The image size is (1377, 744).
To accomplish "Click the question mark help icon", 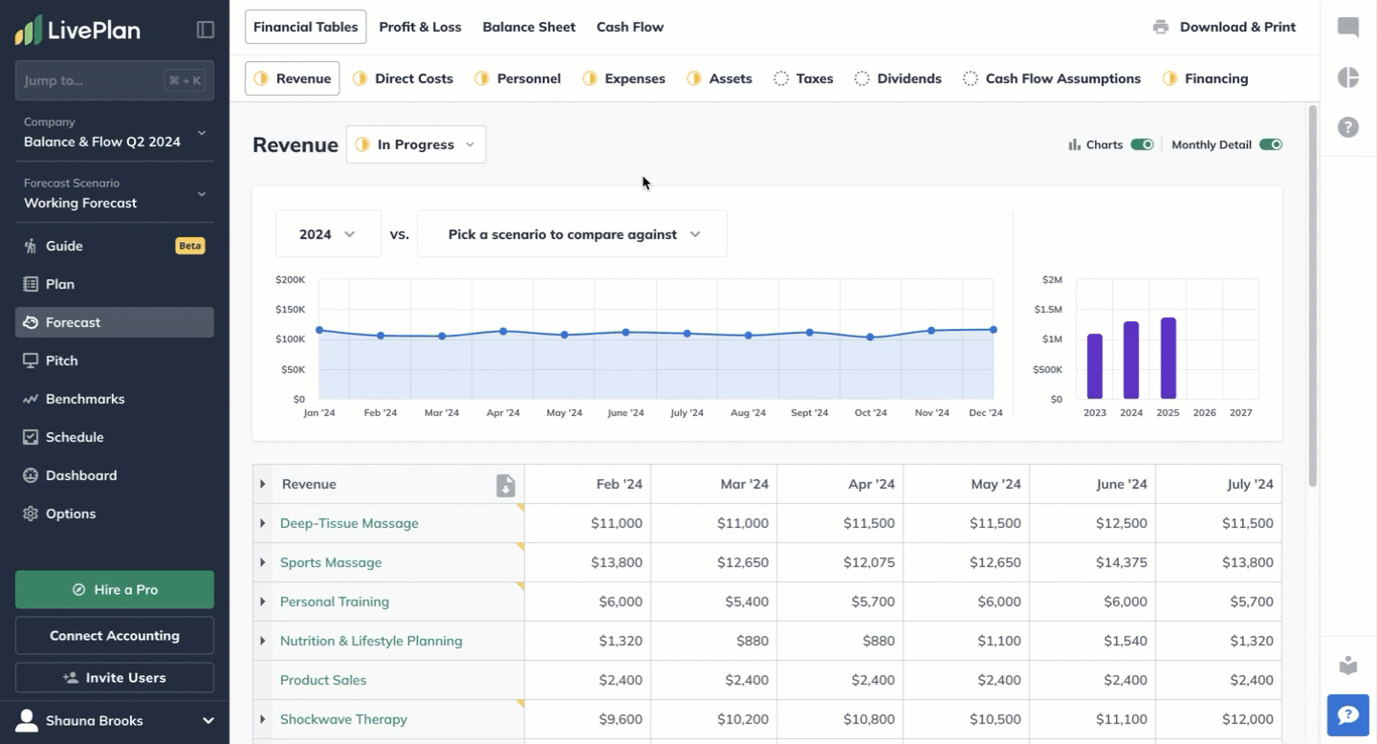I will [1348, 126].
